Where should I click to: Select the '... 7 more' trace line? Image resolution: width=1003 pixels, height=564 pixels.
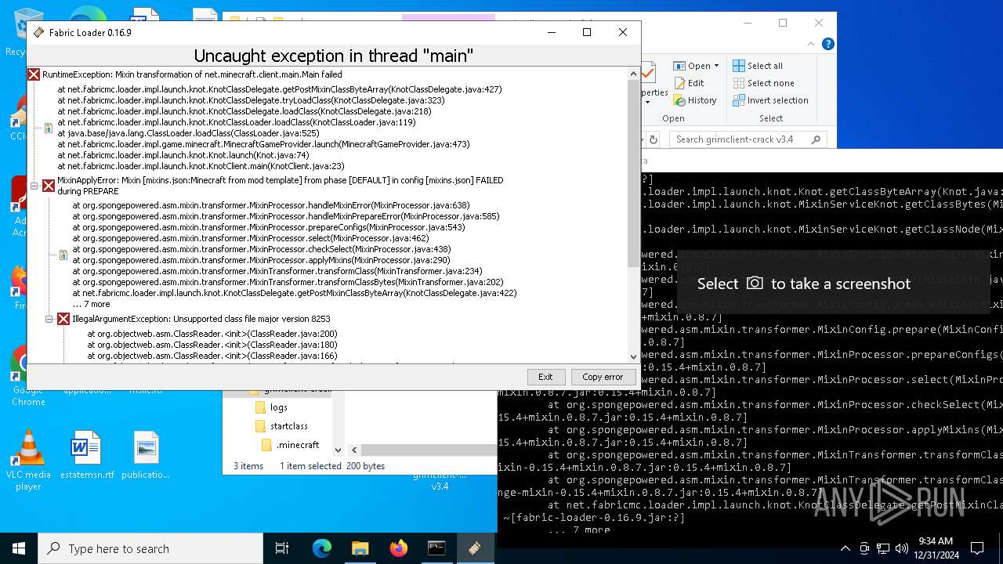pyautogui.click(x=91, y=304)
